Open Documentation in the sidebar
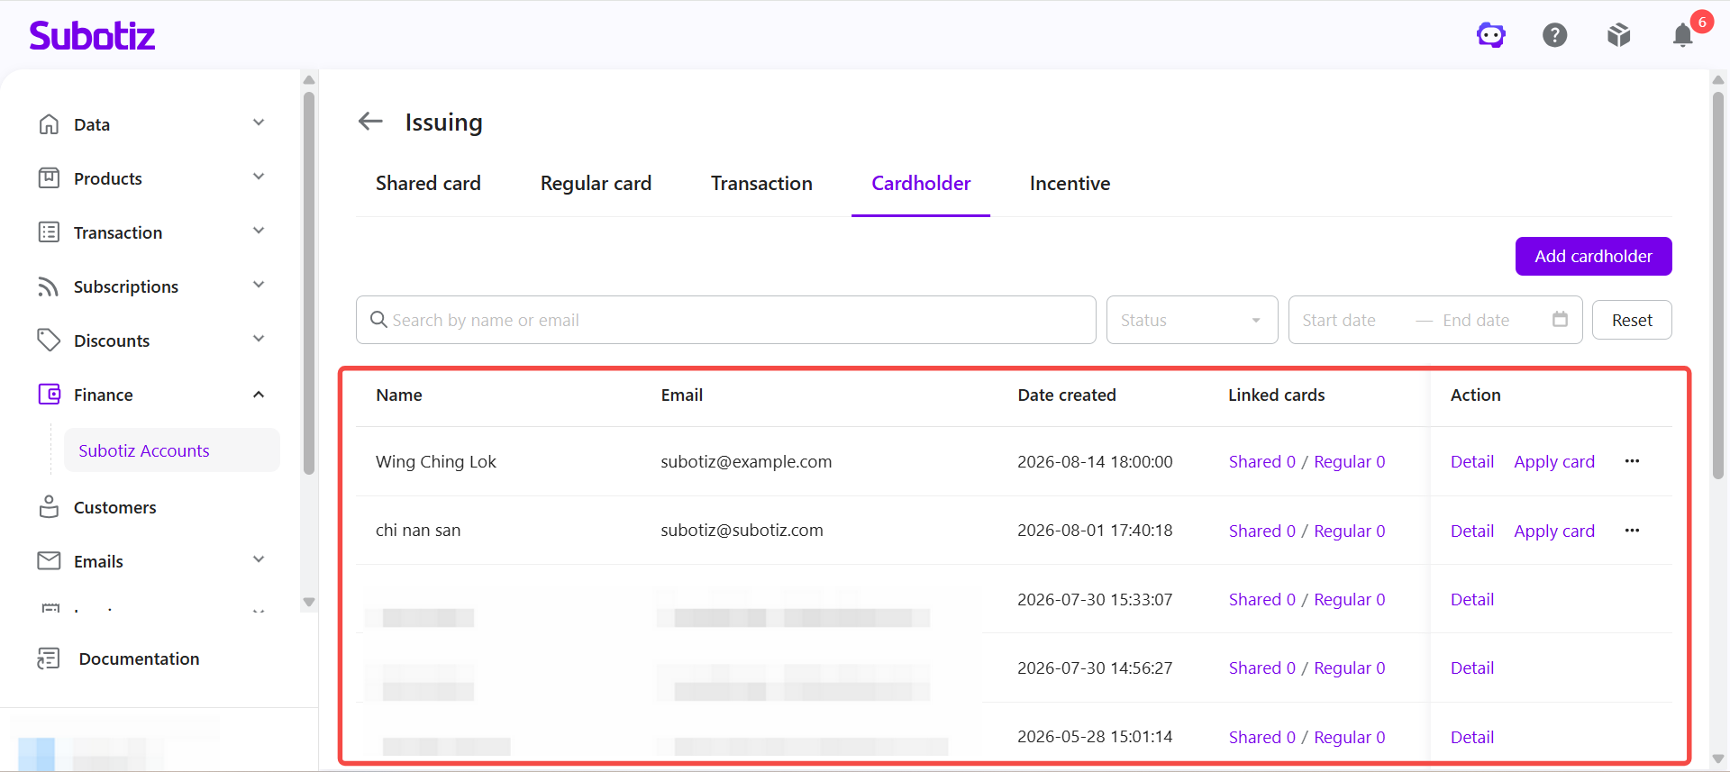The height and width of the screenshot is (772, 1730). (x=139, y=658)
